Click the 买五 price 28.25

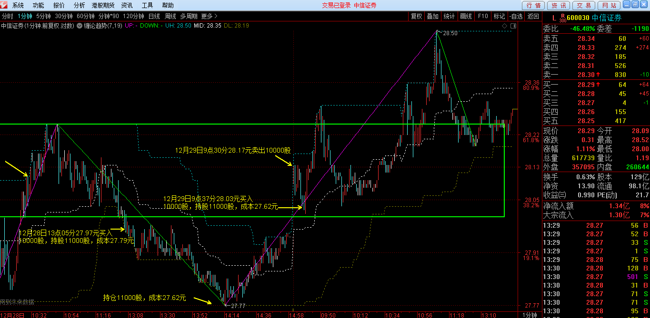[586, 121]
